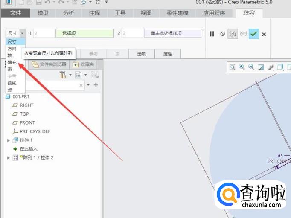Click the save icon in quick access toolbar
291x218 pixels.
tap(38, 2)
